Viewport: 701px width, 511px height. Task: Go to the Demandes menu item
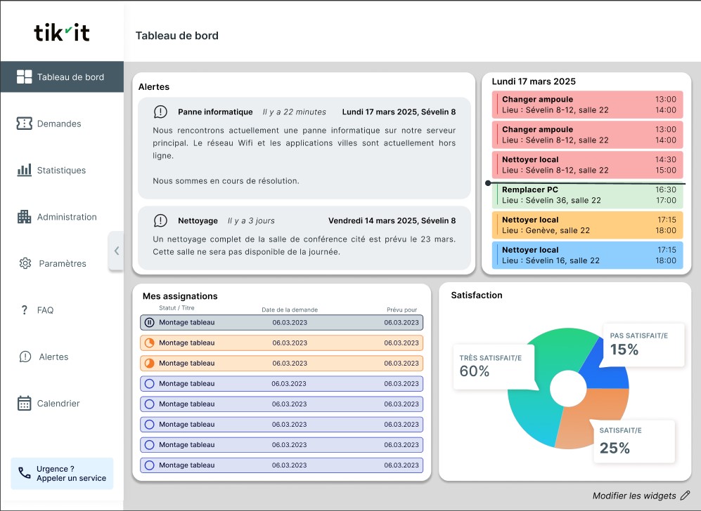click(x=59, y=124)
